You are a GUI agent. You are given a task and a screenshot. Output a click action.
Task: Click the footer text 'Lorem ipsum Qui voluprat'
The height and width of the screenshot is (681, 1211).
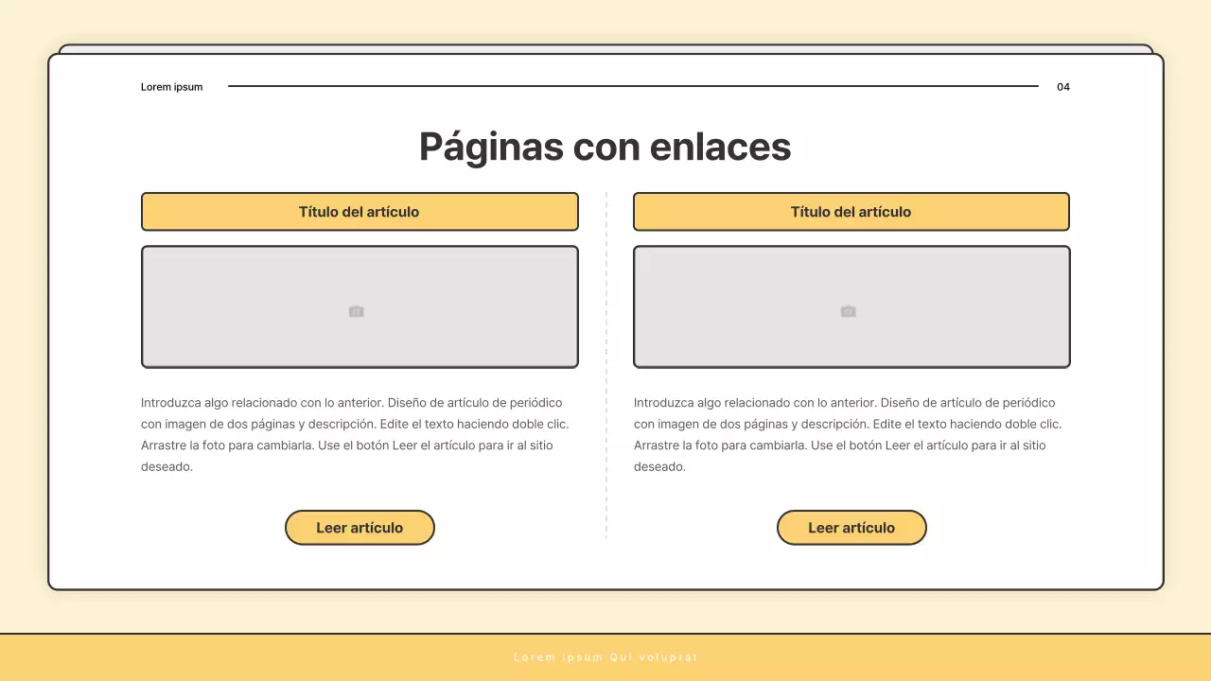605,656
